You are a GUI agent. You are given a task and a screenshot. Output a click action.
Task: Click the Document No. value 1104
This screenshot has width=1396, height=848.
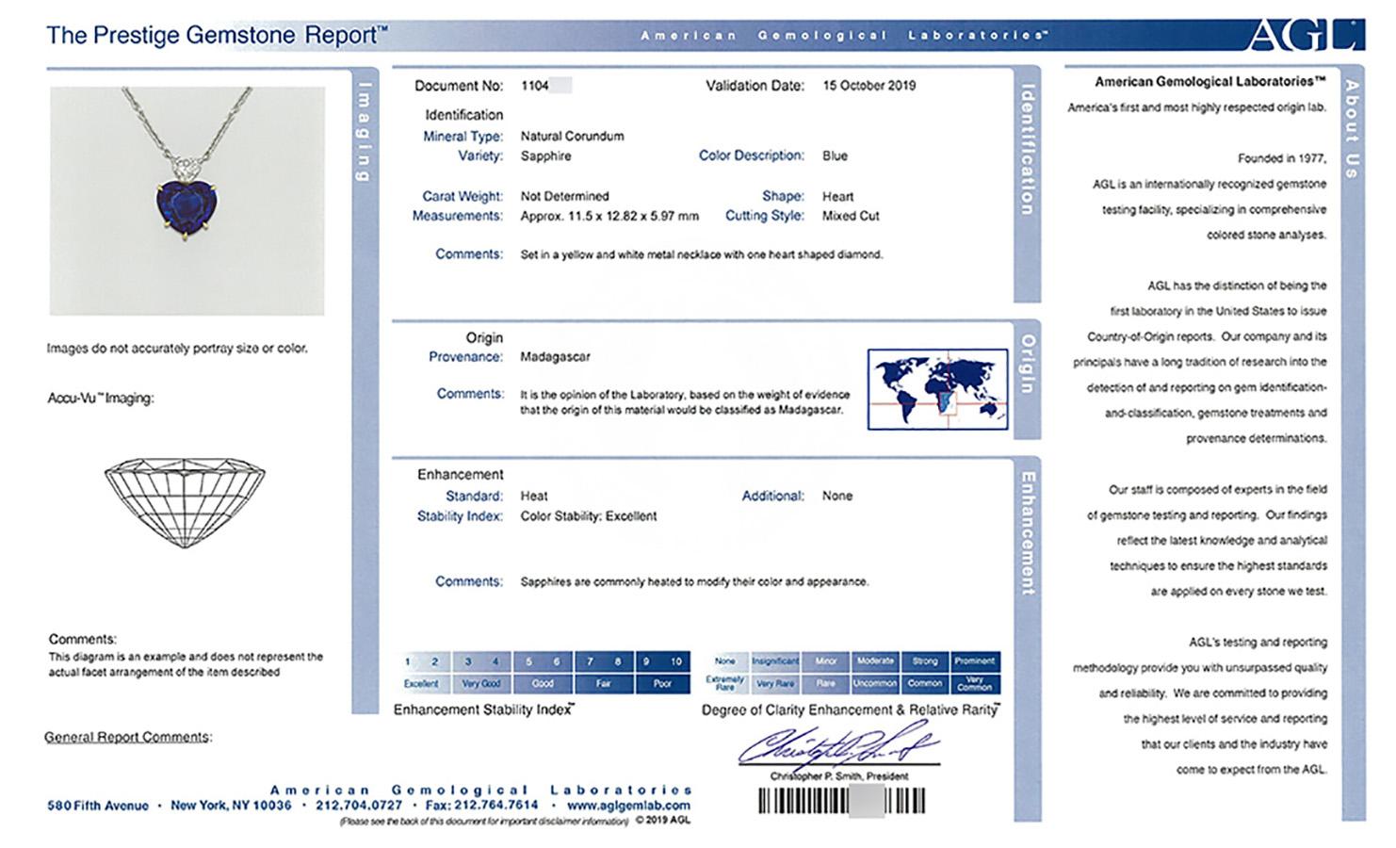[535, 86]
